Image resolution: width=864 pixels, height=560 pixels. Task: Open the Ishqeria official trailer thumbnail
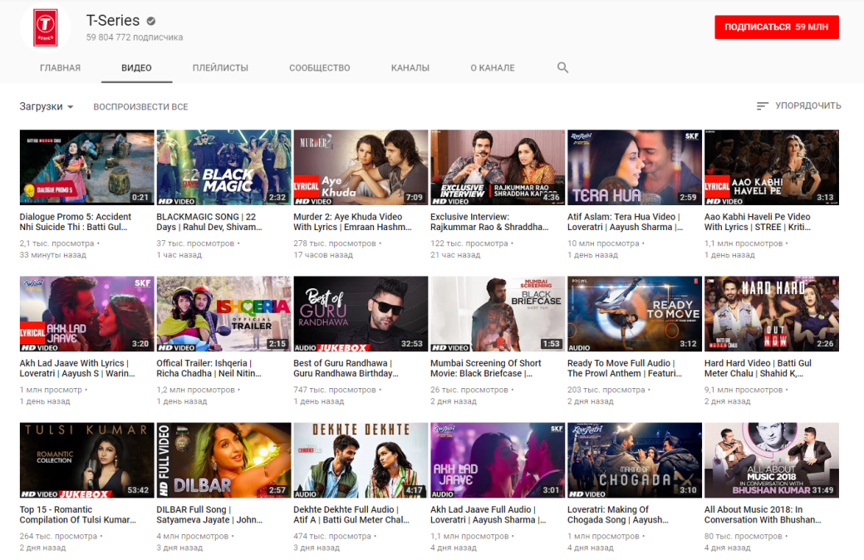click(223, 313)
